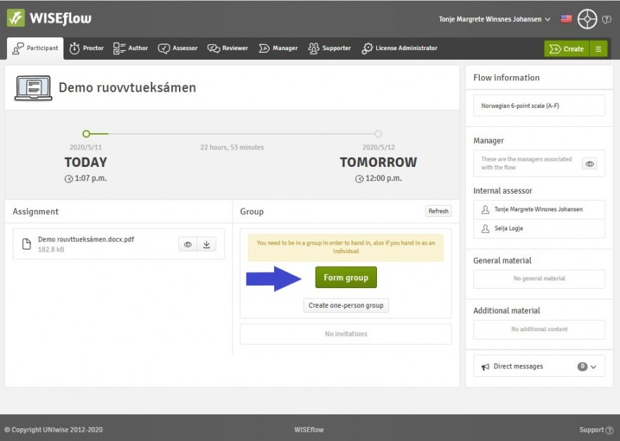
Task: Click the start point on timeline
Action: (86, 134)
